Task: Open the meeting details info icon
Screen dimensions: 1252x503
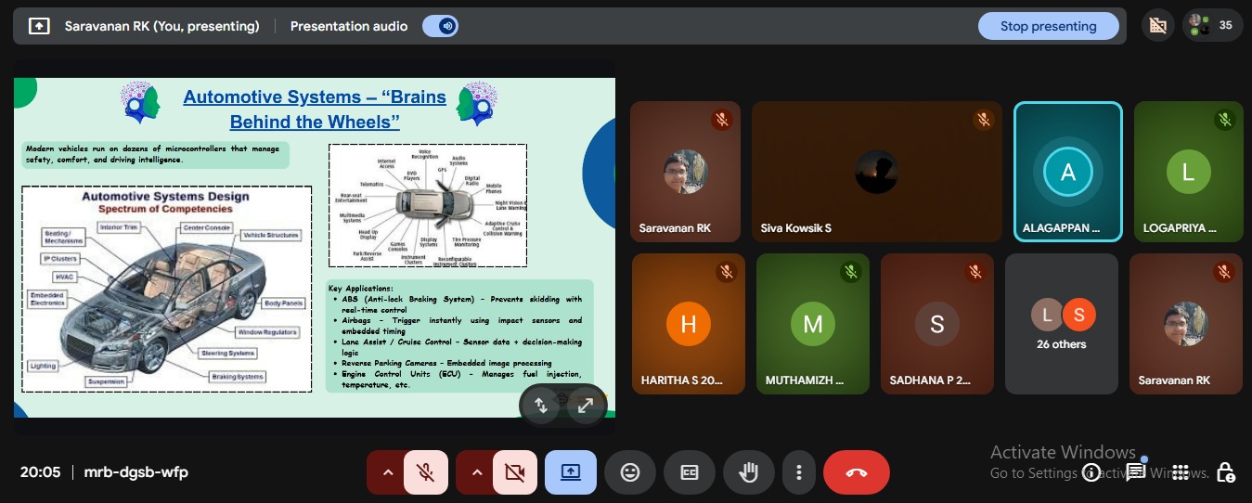Action: (1091, 473)
